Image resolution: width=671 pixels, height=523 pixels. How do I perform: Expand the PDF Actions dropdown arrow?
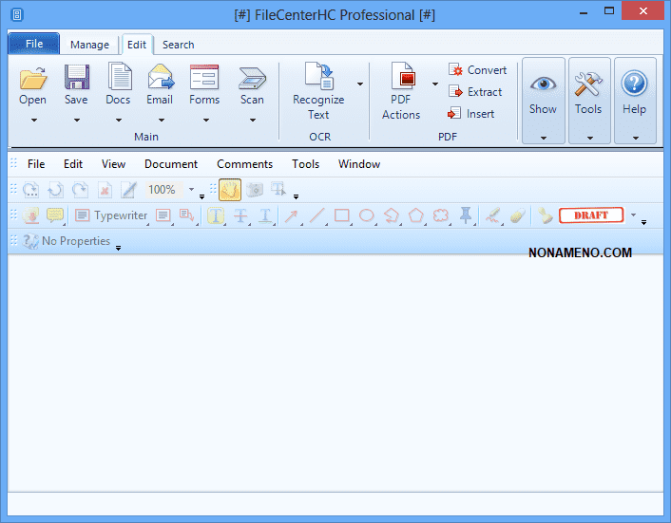pos(435,84)
